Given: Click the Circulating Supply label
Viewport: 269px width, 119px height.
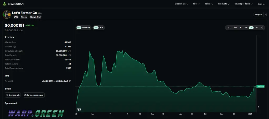Looking at the screenshot, I should pyautogui.click(x=14, y=51).
